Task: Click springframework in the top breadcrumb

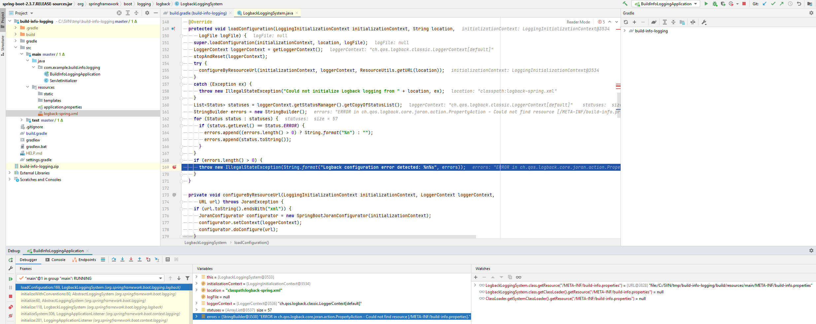Action: pyautogui.click(x=103, y=4)
